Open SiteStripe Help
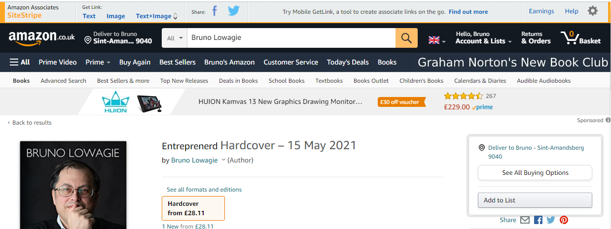The image size is (611, 229). [572, 11]
